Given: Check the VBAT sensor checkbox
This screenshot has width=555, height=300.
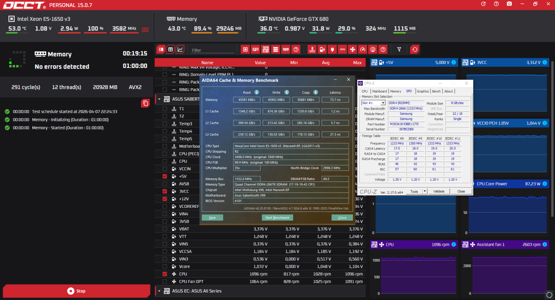Looking at the screenshot, I should [x=165, y=229].
